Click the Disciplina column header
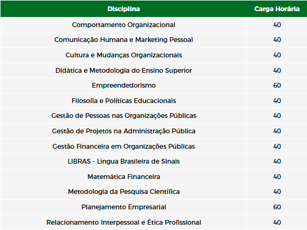 123,9
